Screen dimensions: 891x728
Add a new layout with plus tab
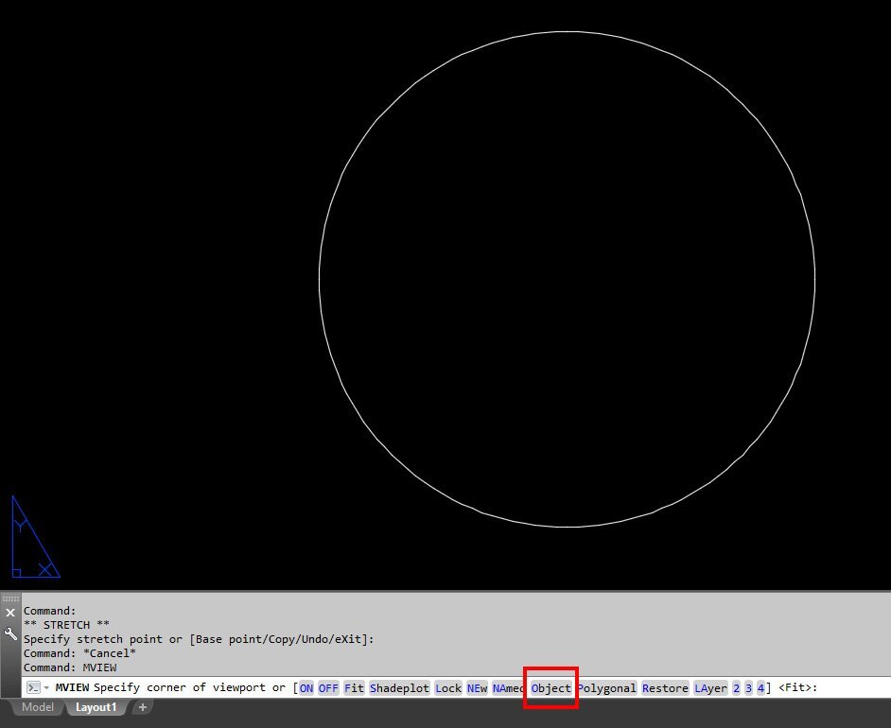point(143,707)
